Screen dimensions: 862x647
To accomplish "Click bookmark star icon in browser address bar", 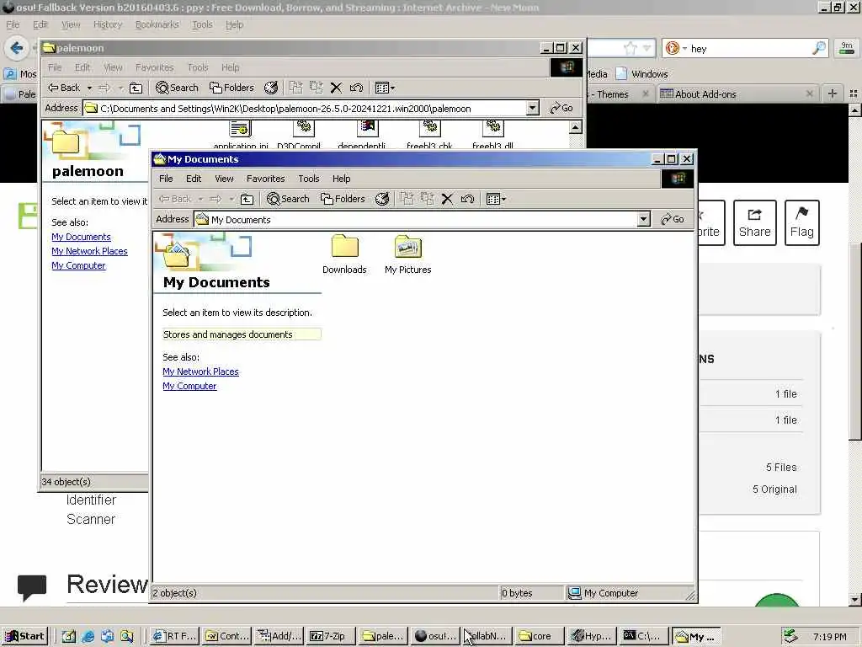I will (x=630, y=48).
